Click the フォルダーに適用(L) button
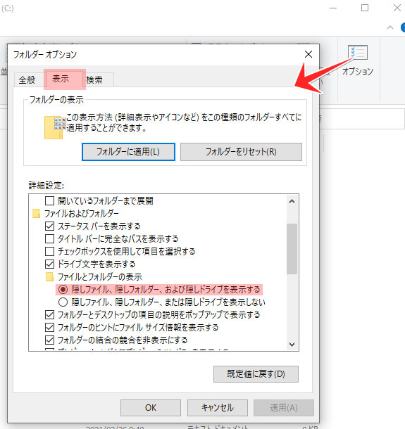The width and height of the screenshot is (405, 429). click(x=128, y=152)
